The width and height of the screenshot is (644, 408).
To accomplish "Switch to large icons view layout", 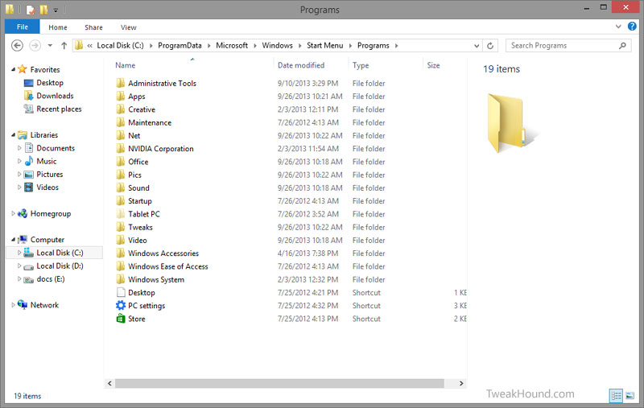I will (630, 396).
